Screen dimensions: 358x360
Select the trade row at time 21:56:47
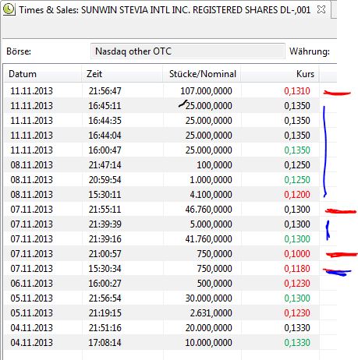point(161,91)
